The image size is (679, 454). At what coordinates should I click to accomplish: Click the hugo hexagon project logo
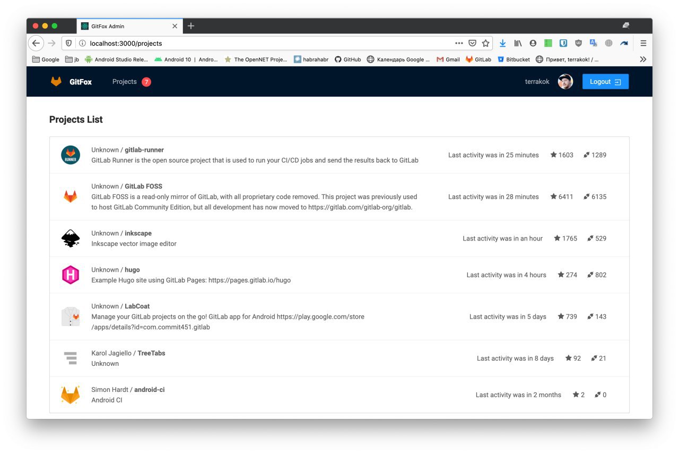click(x=71, y=275)
